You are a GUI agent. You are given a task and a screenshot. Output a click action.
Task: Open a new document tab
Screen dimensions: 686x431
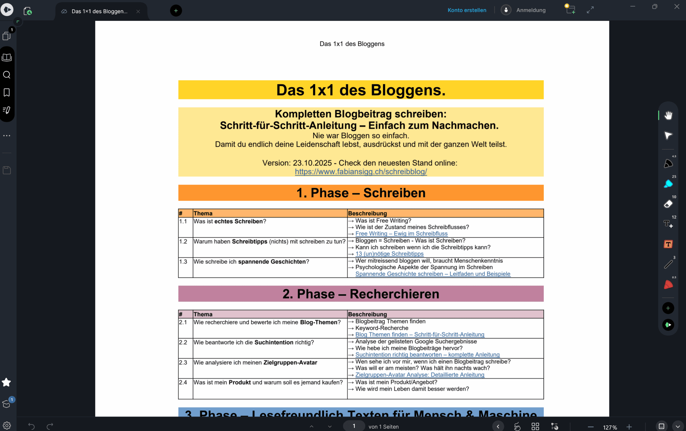176,10
